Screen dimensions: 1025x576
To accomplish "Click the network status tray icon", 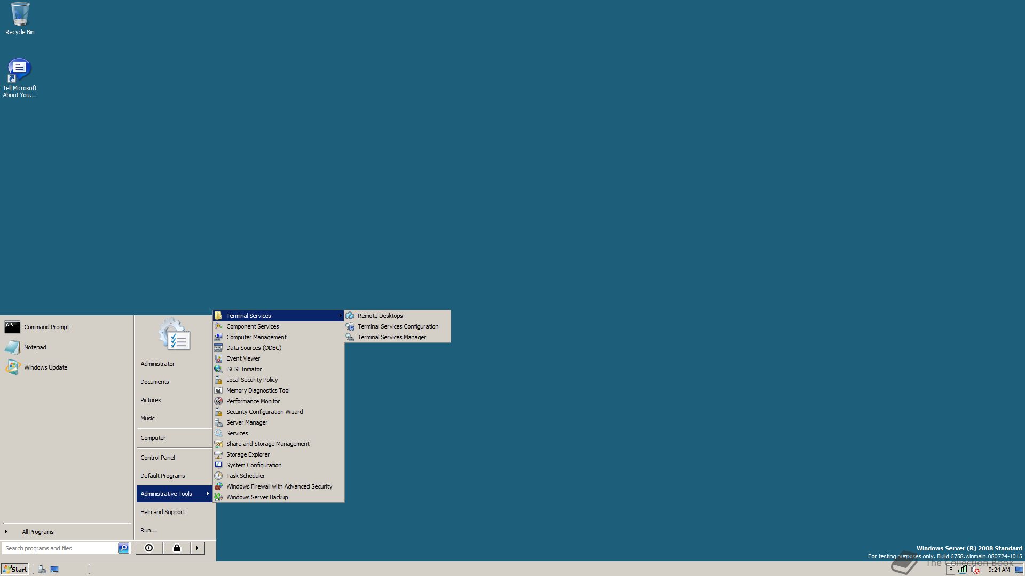I will coord(963,570).
